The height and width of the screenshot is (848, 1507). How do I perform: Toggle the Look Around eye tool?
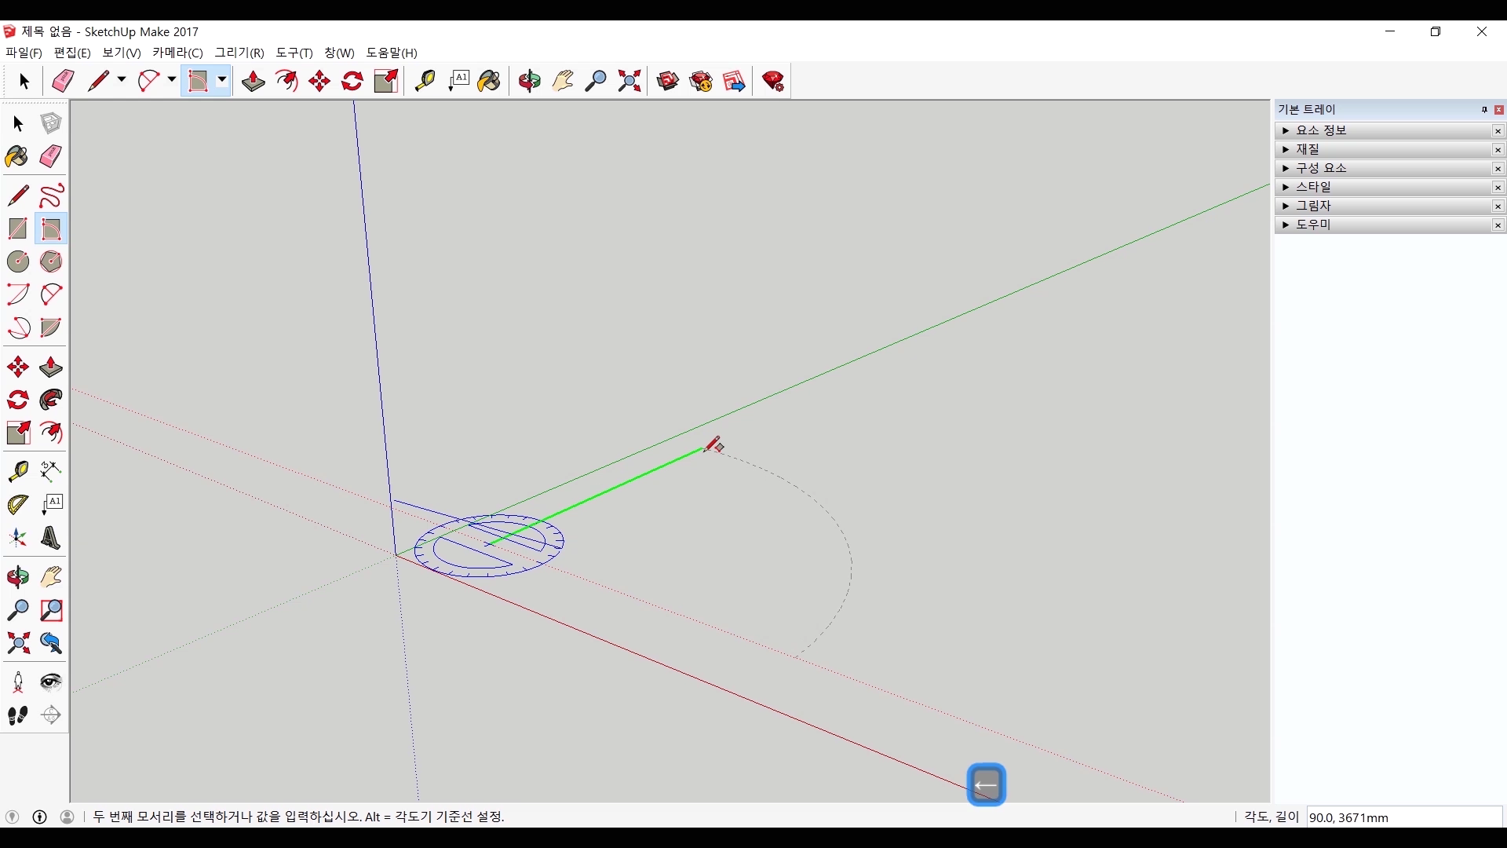[x=51, y=682]
